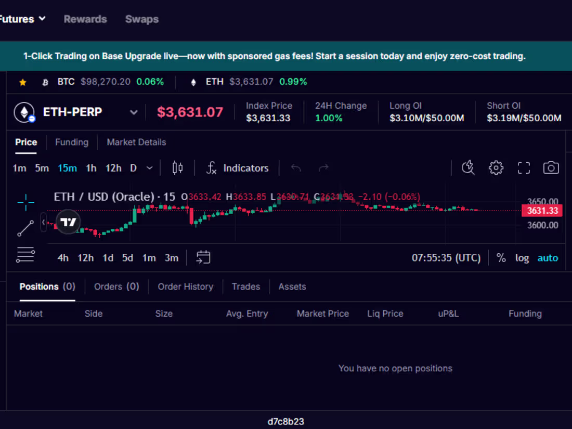
Task: Expand the timeframe chevron next to D
Action: click(x=149, y=167)
